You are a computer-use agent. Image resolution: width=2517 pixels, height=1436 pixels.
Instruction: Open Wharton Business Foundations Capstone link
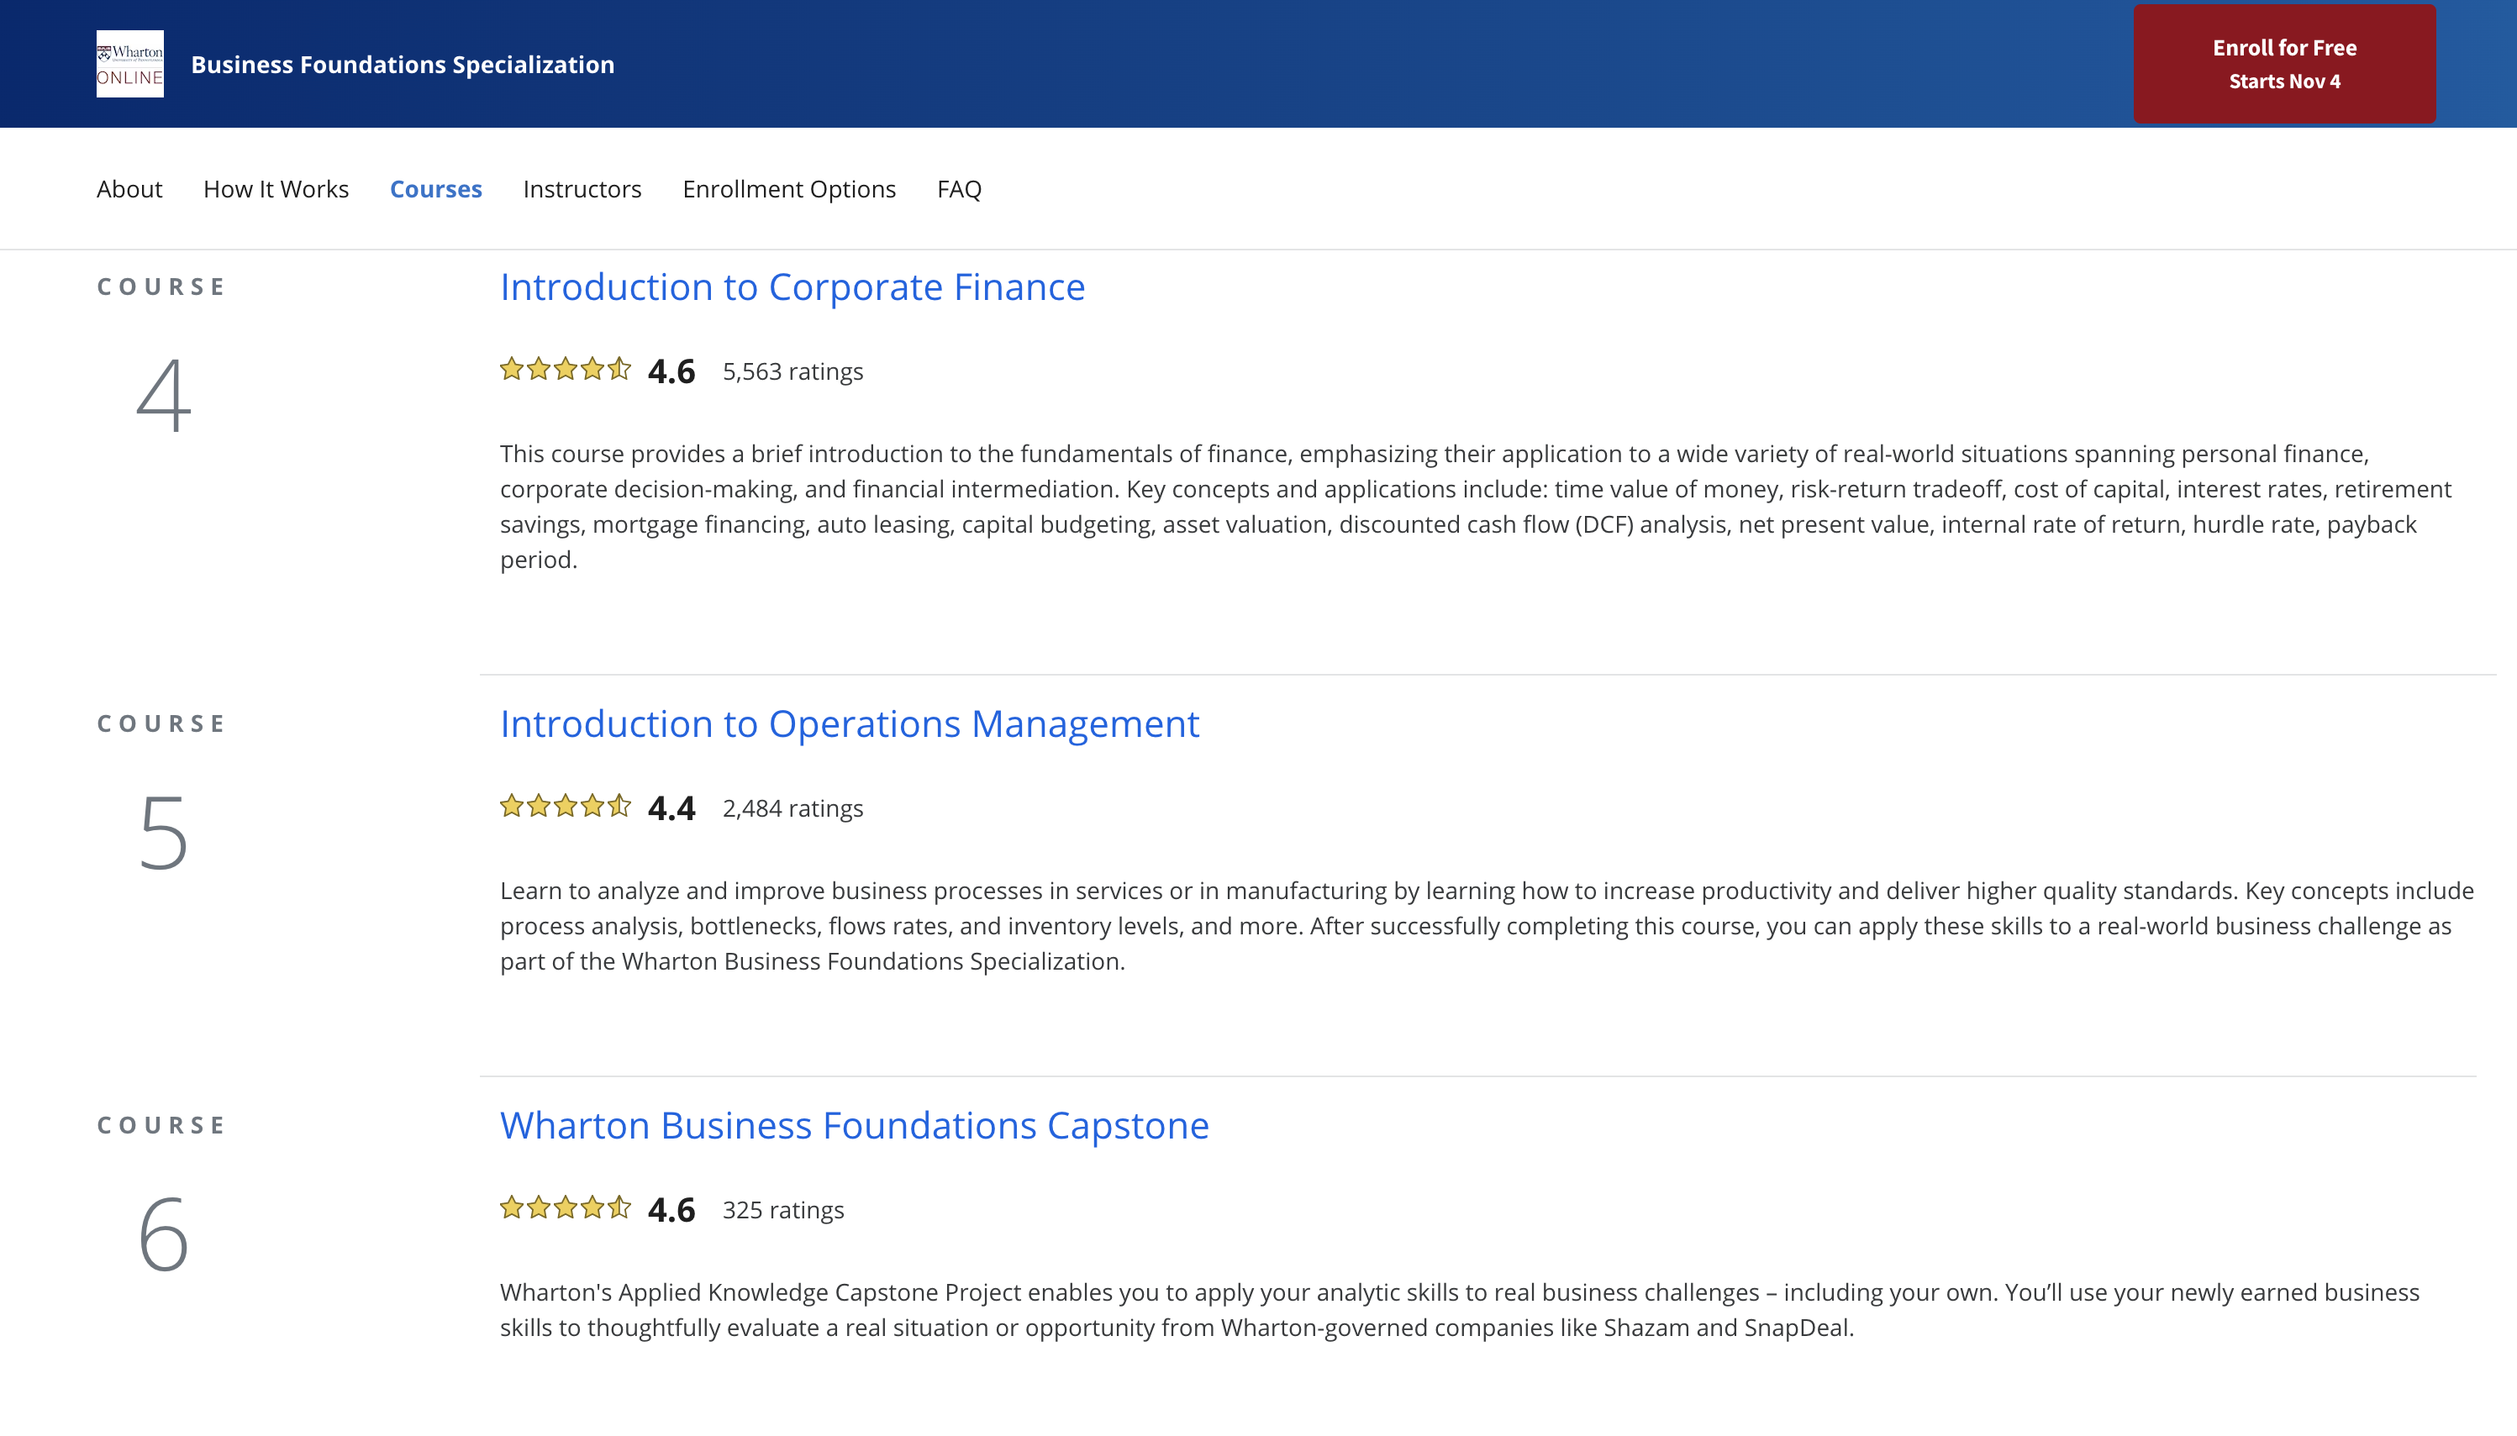[854, 1125]
